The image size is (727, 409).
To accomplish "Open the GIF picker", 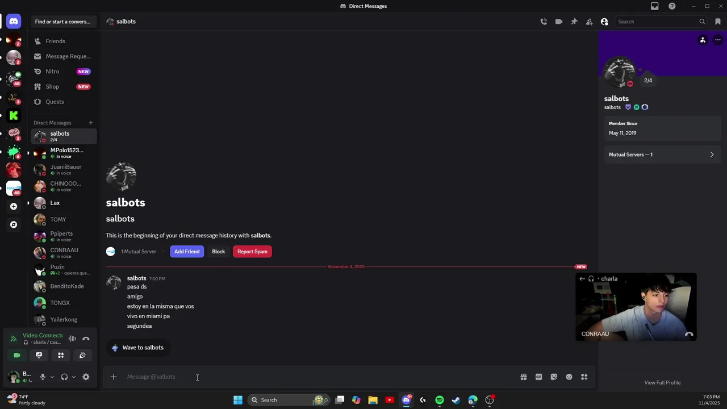I will coord(539,377).
